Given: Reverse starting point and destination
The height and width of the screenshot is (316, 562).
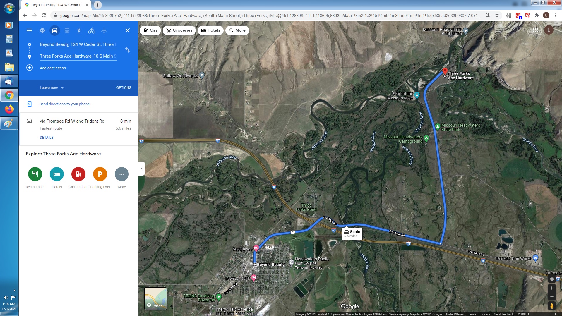Looking at the screenshot, I should tap(128, 50).
